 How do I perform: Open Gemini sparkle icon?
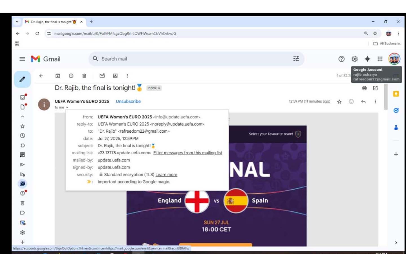coord(367,59)
